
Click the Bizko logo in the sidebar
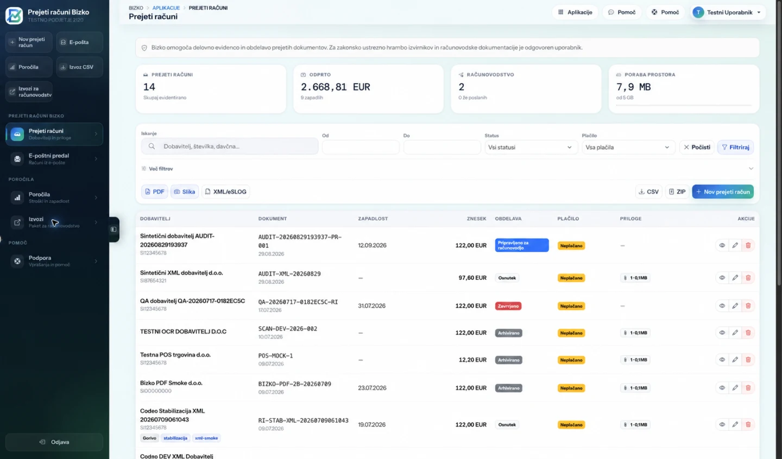click(14, 16)
